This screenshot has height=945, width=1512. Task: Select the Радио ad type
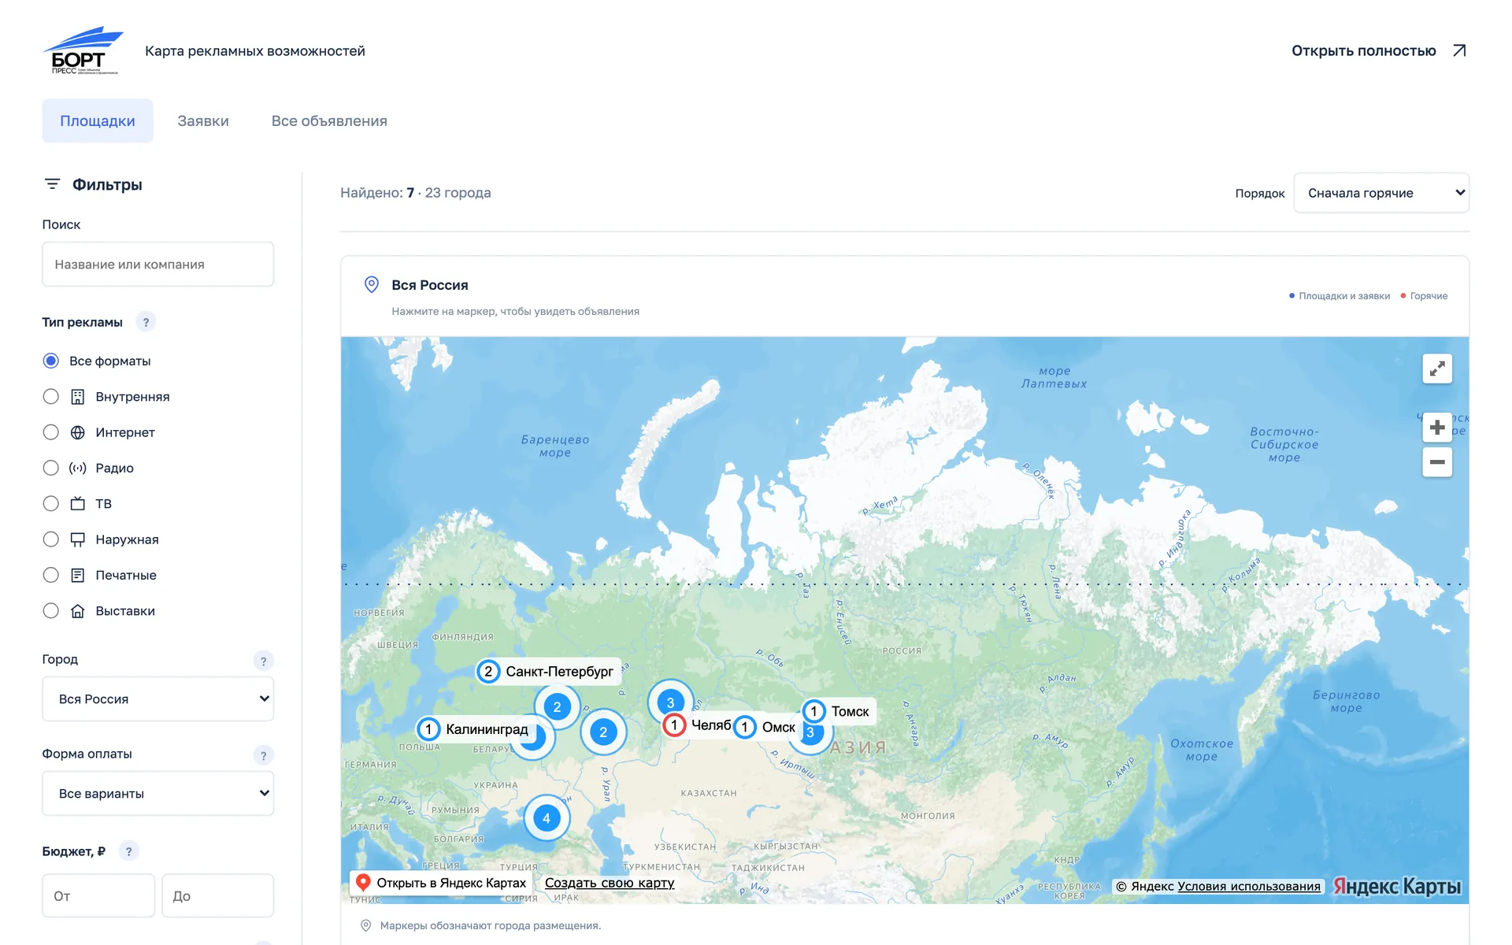tap(51, 468)
